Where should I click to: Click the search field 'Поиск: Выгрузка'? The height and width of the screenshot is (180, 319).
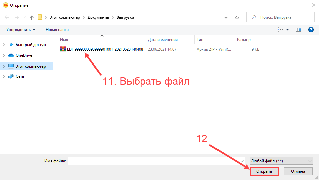[x=281, y=17]
